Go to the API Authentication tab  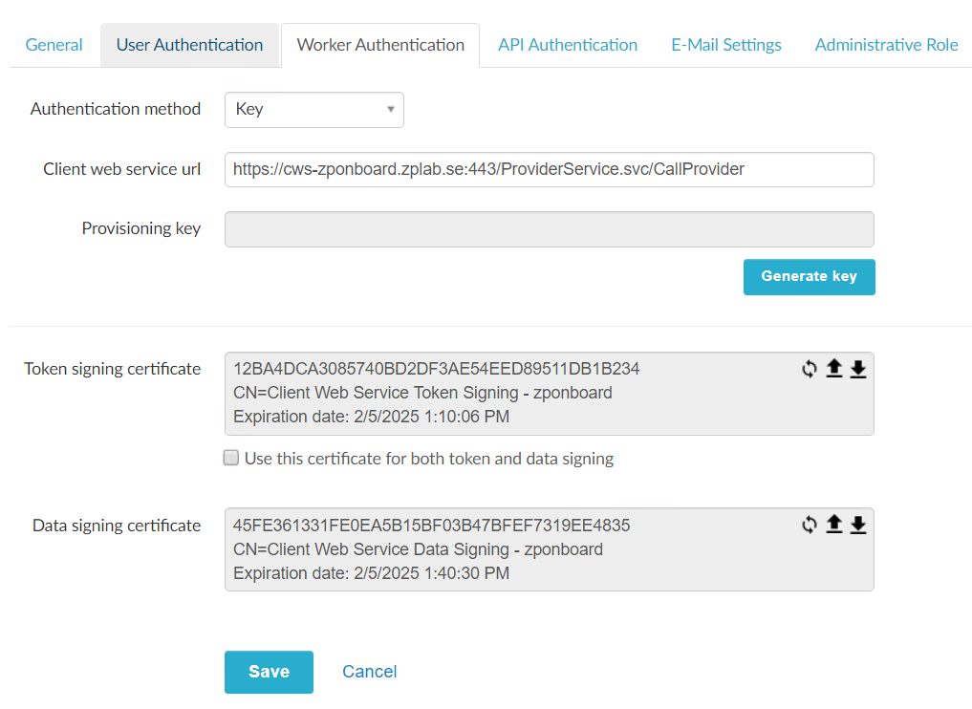coord(568,45)
